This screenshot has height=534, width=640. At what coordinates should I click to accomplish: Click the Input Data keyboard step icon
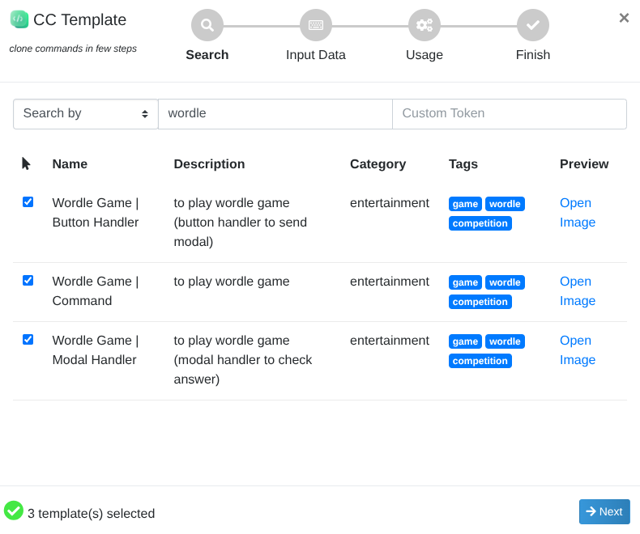coord(316,25)
